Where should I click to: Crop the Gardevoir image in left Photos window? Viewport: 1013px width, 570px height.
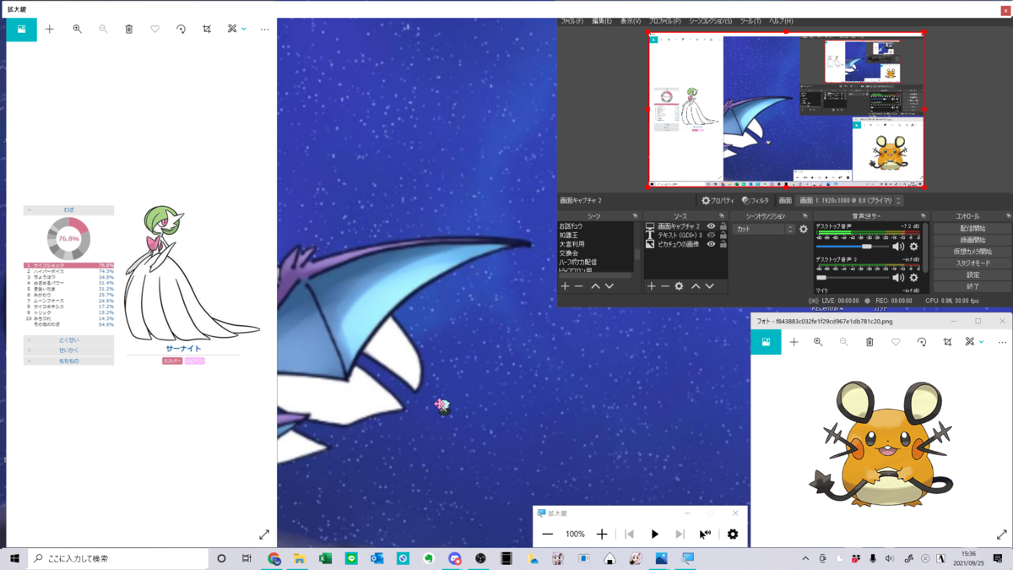[207, 29]
